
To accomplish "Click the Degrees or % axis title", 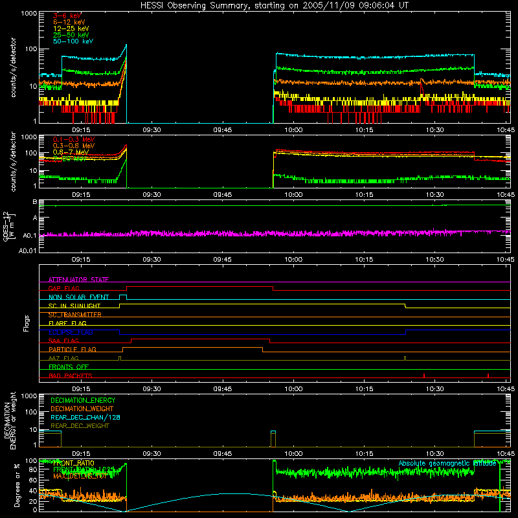I will click(x=17, y=485).
